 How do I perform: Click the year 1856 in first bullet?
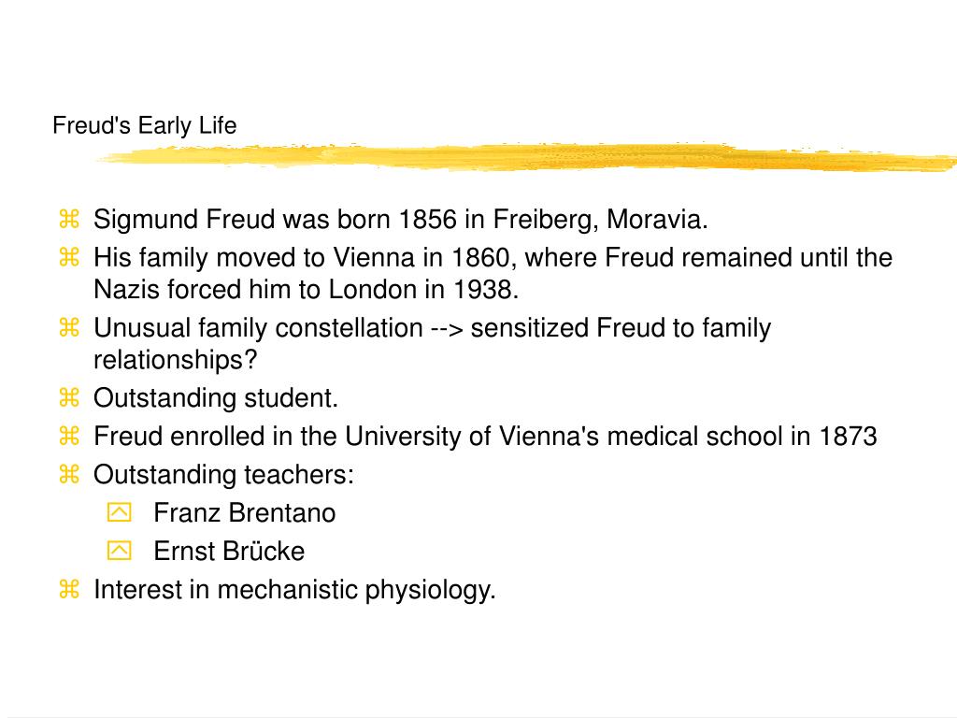pyautogui.click(x=427, y=219)
